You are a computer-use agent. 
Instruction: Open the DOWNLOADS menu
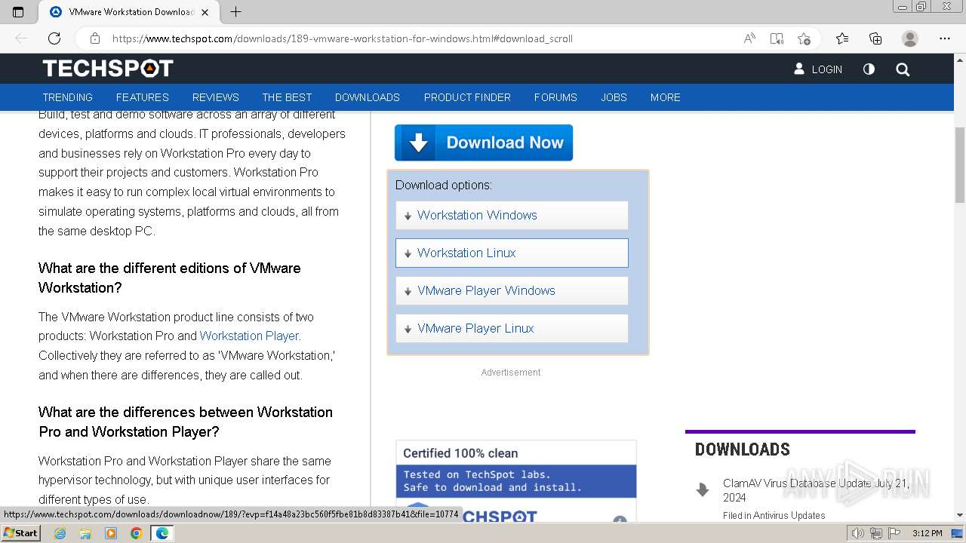coord(368,97)
